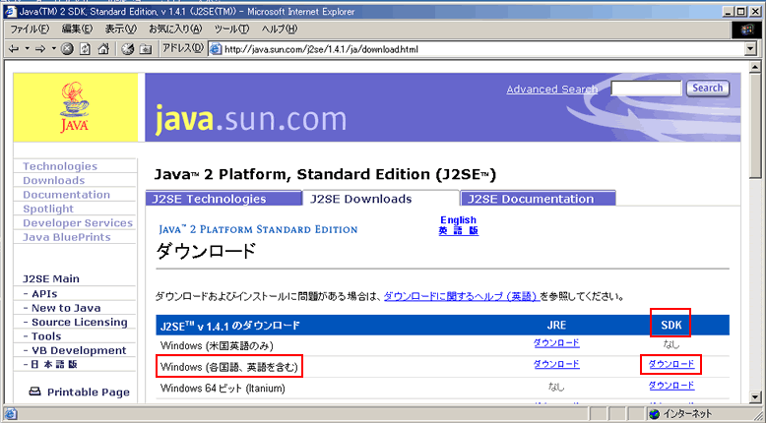Switch to the J2SE Downloads tab
Screen dimensions: 766x423
pyautogui.click(x=381, y=199)
